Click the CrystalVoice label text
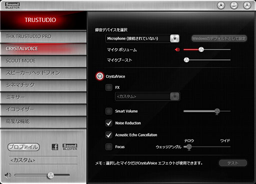 pyautogui.click(x=115, y=76)
